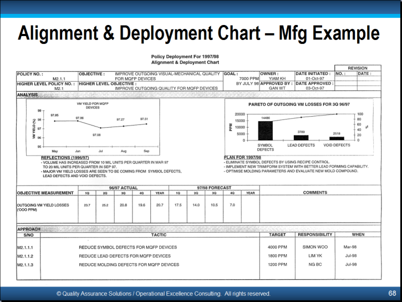Click the "RESPONSIBILITY" column header

(315, 234)
